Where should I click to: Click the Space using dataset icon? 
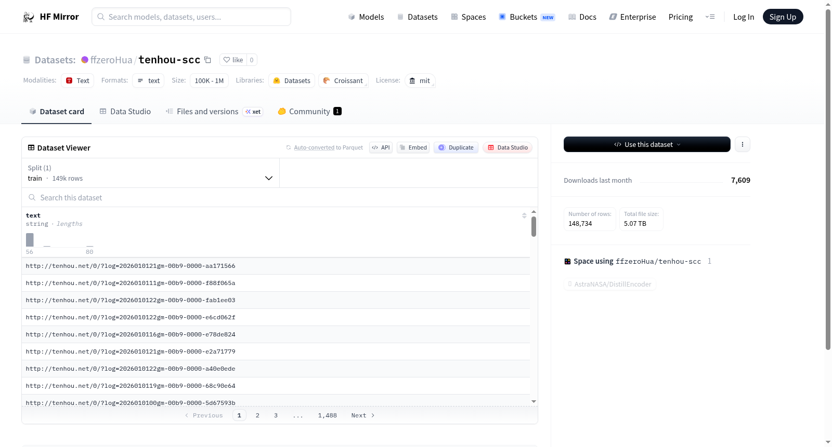coord(567,261)
